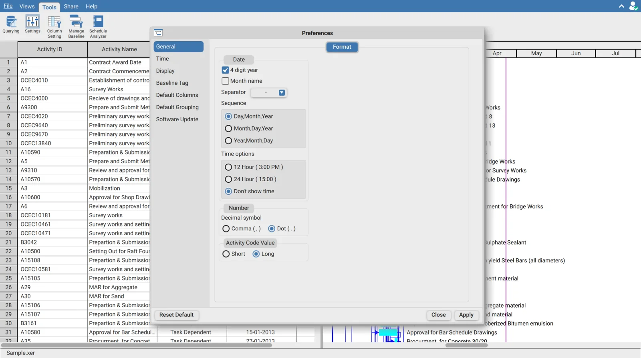Click the Format tab button

(x=342, y=47)
